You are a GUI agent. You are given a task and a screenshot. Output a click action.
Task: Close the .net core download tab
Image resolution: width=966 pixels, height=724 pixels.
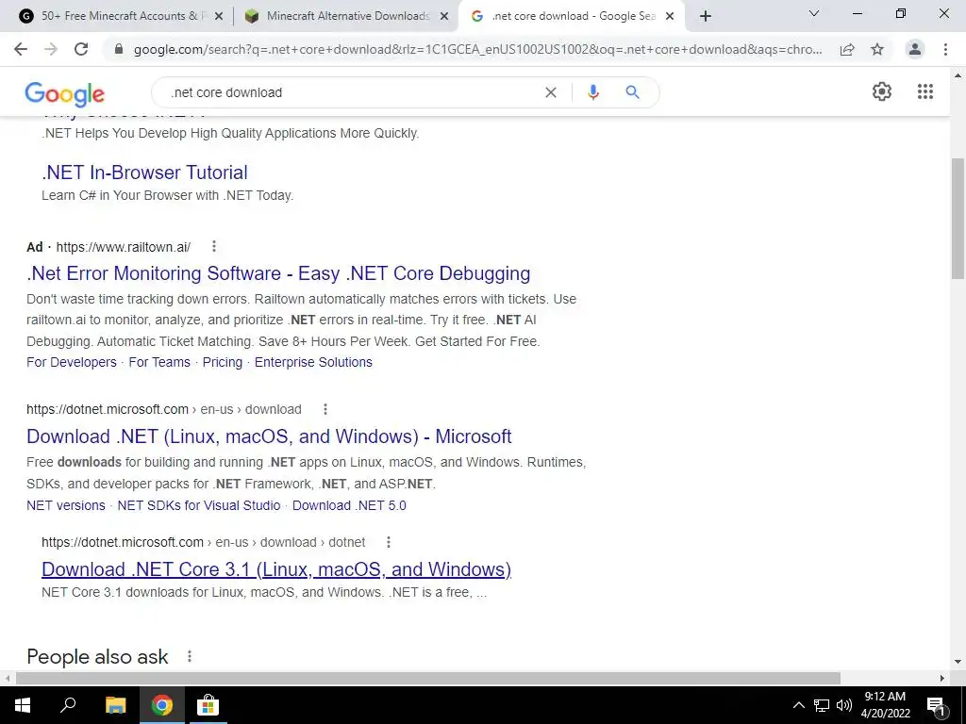point(670,16)
